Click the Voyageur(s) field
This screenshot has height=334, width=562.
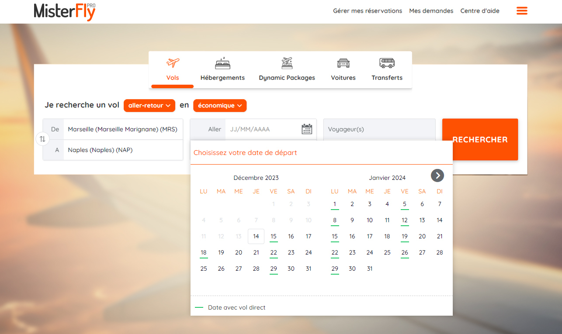(379, 129)
